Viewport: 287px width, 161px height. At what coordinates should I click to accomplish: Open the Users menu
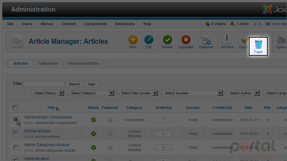tap(27, 24)
